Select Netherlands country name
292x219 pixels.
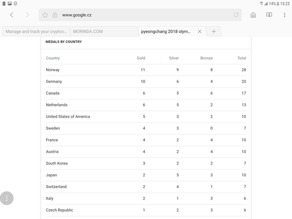(57, 105)
